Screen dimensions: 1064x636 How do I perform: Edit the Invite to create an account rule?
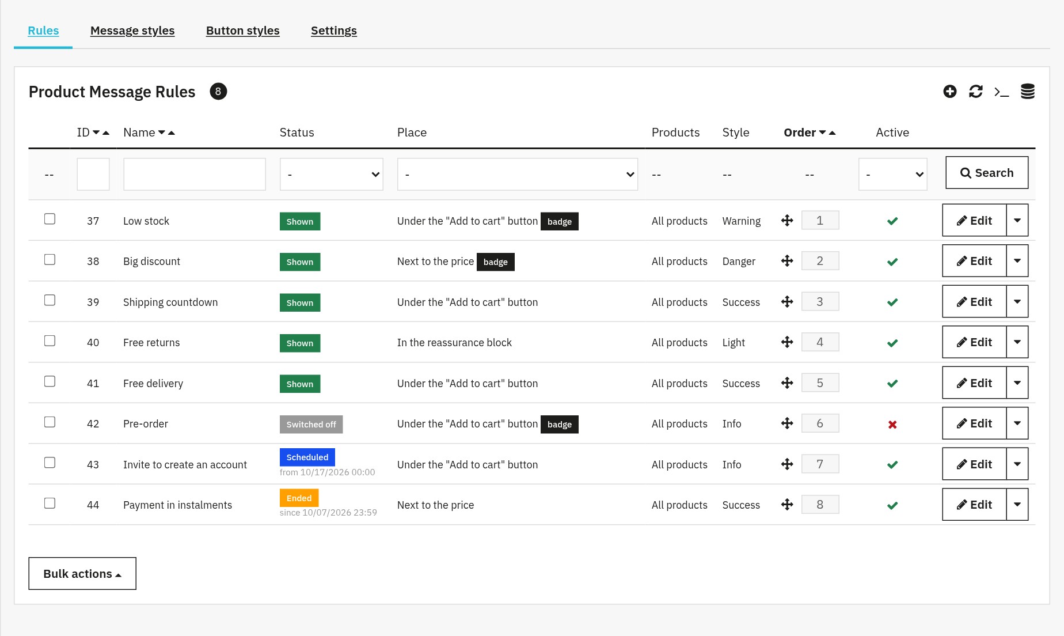pyautogui.click(x=974, y=464)
